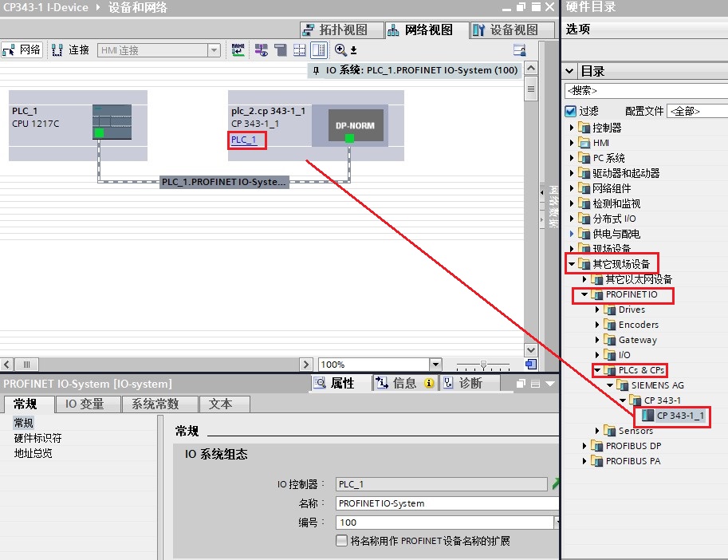Screen dimensions: 728x560
Task: Click the zoom slider handle
Action: click(483, 365)
